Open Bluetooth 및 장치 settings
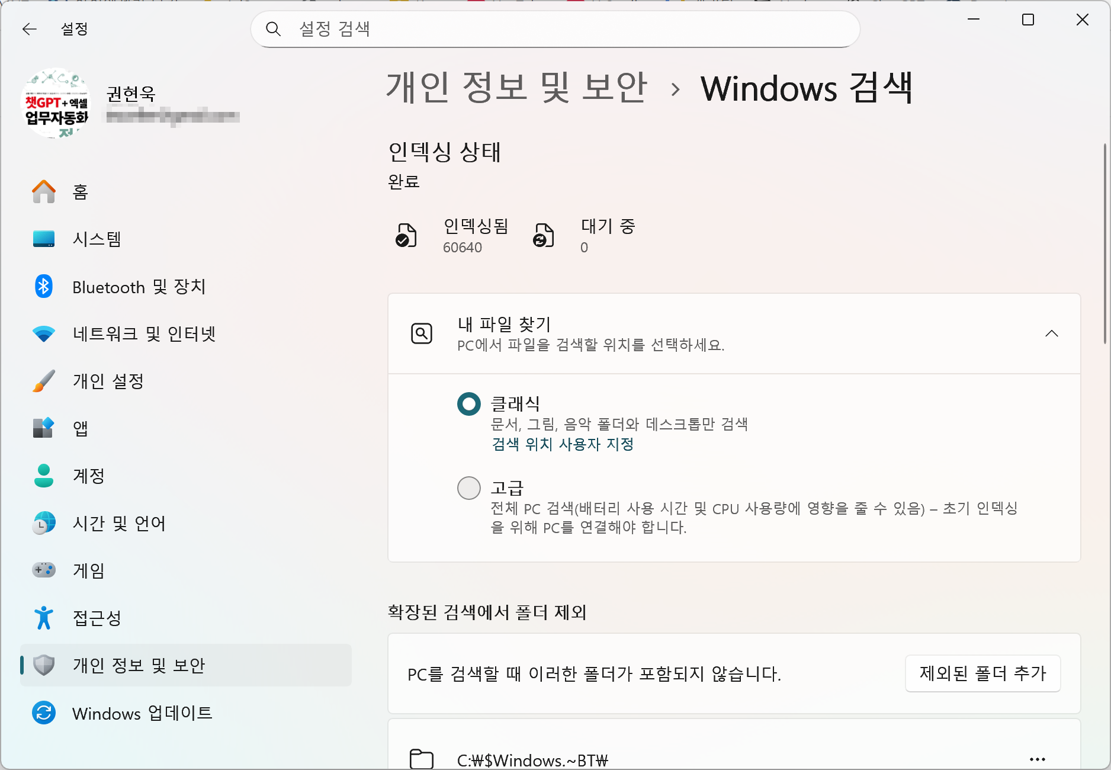Viewport: 1111px width, 770px height. pos(186,287)
